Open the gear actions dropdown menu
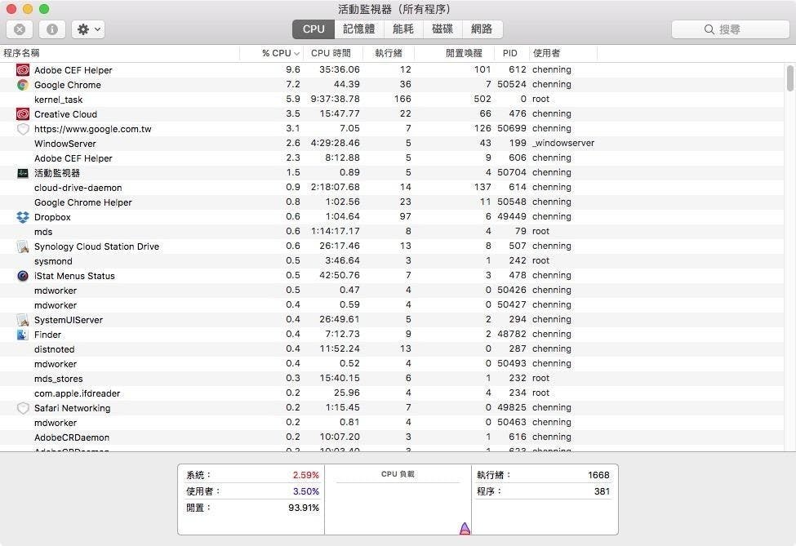 (x=88, y=29)
